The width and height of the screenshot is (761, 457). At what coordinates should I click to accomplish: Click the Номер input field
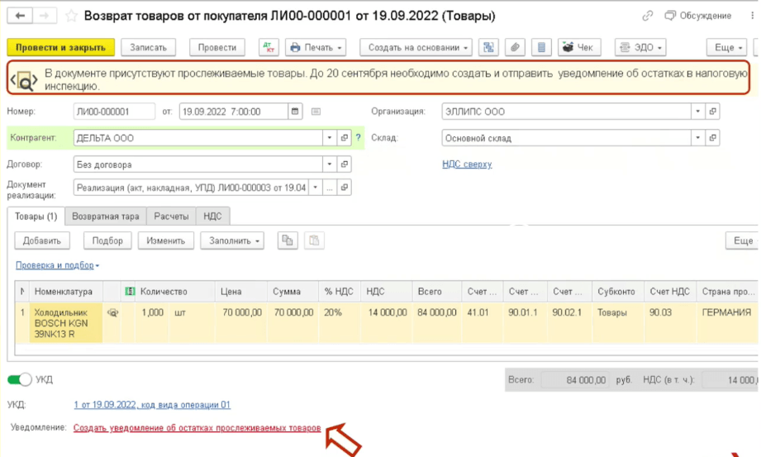click(x=113, y=112)
